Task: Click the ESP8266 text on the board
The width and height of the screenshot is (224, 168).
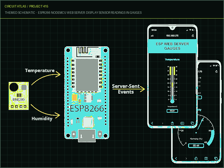Action: (87, 109)
